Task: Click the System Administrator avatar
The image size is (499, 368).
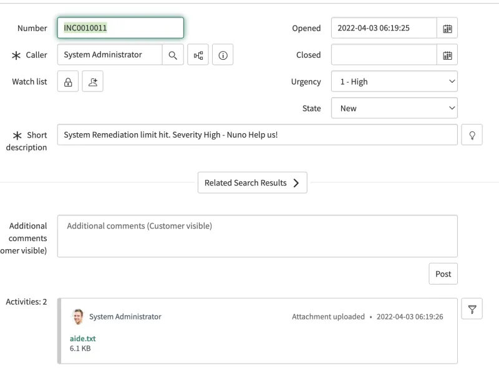Action: point(78,317)
